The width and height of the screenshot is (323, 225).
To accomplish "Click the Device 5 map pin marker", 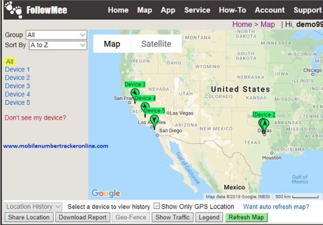I will [154, 120].
